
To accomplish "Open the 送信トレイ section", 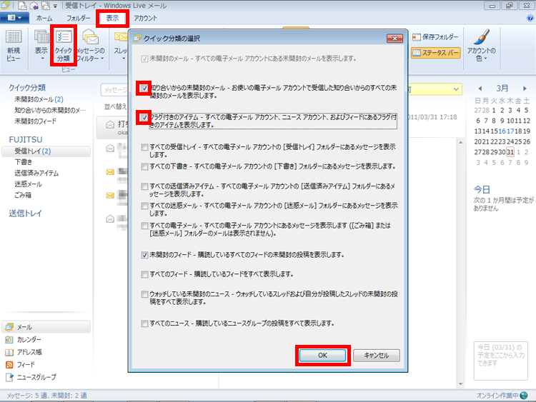I will (x=25, y=213).
